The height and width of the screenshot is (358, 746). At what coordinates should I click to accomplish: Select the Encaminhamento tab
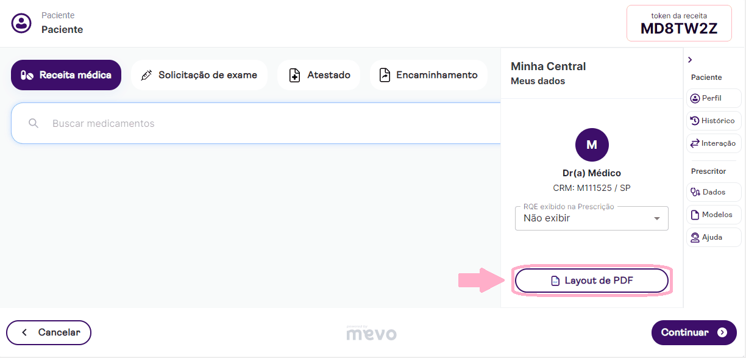(x=428, y=75)
